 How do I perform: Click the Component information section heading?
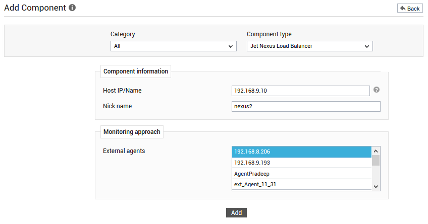coord(136,71)
